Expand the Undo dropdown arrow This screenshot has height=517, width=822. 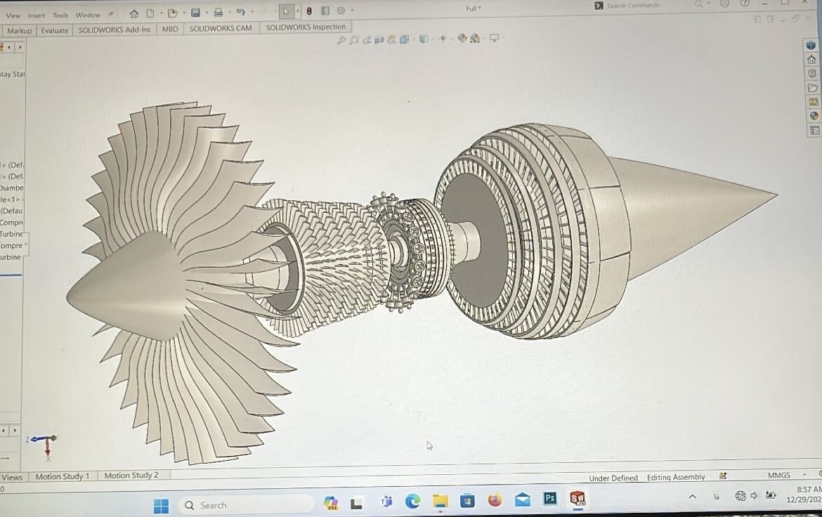pos(252,12)
